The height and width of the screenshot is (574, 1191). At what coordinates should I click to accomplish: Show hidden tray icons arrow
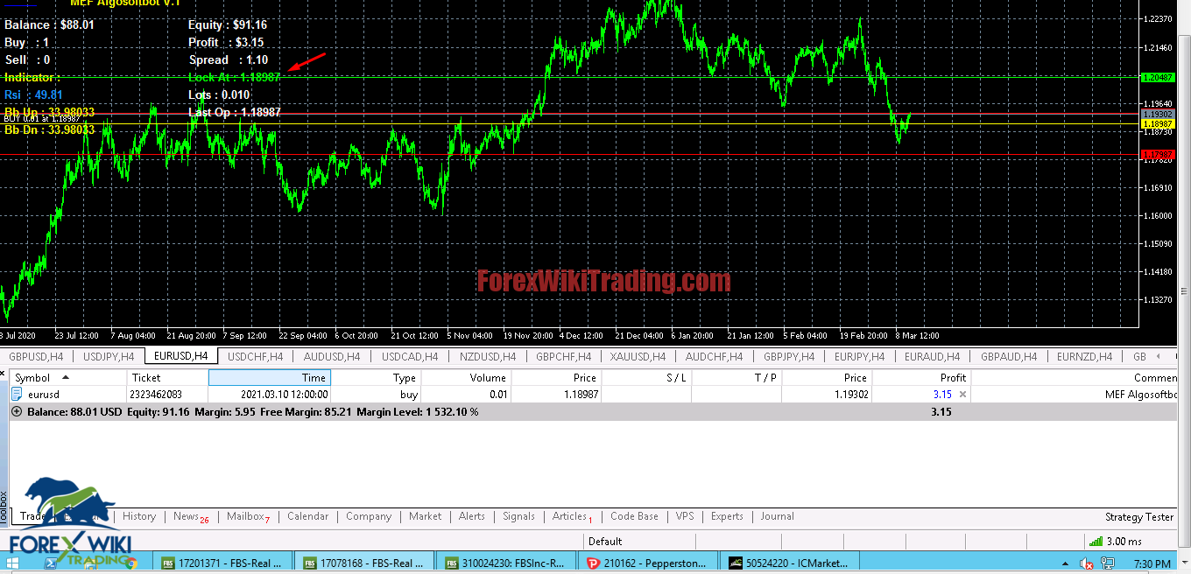[1066, 564]
